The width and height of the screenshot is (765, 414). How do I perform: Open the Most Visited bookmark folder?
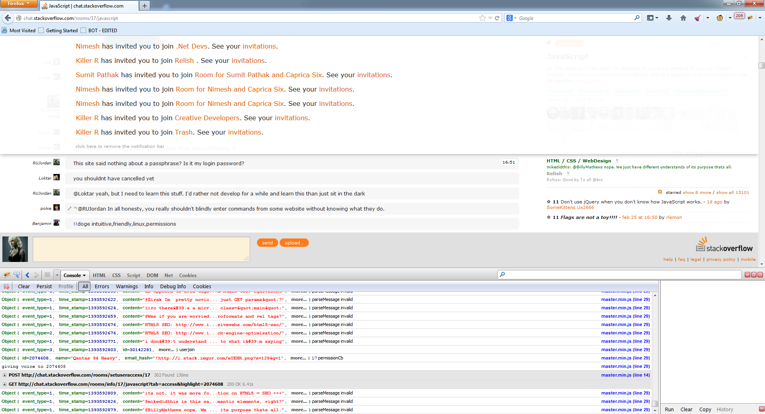[19, 30]
